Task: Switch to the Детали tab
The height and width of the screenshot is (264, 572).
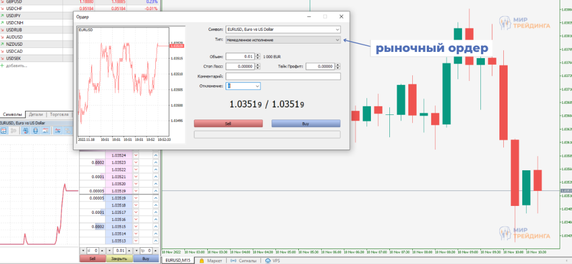Action: tap(36, 114)
